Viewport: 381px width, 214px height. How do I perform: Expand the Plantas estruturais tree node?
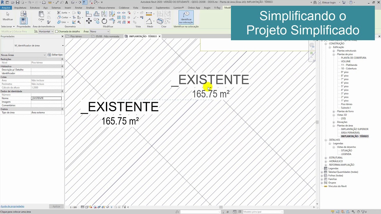(334, 51)
